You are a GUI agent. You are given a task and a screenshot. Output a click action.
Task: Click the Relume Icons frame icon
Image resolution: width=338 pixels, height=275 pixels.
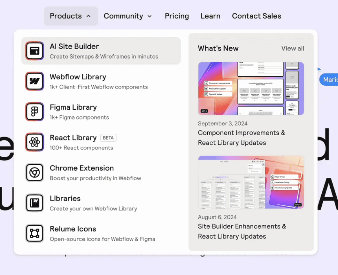[x=35, y=233]
